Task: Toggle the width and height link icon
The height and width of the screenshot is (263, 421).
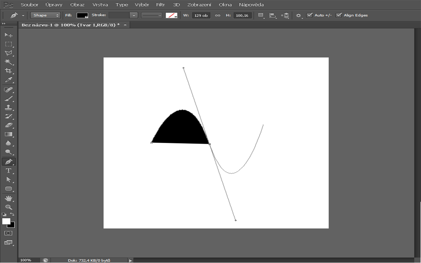Action: [217, 15]
